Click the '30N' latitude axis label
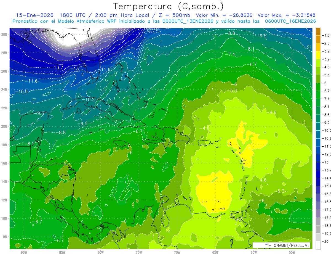This screenshot has height=256, width=331. coord(4,34)
